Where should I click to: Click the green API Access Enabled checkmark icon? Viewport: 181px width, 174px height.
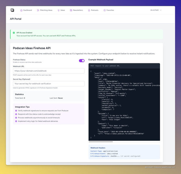tap(14, 33)
